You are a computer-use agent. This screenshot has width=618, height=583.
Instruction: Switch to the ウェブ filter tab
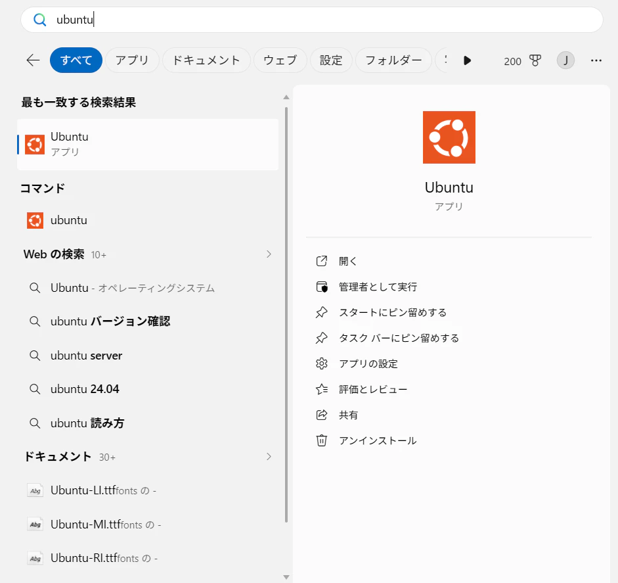(280, 60)
